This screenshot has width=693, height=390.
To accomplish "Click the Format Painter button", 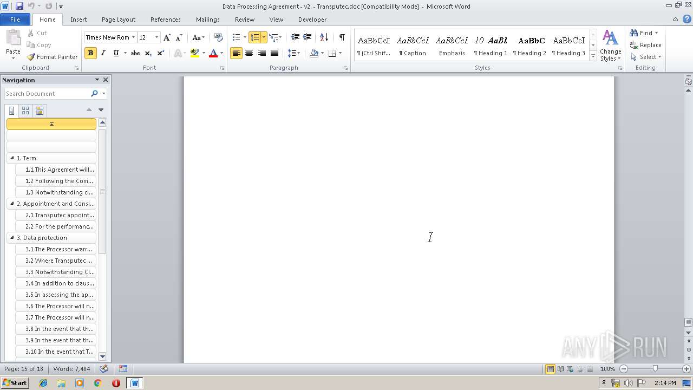I will point(53,57).
